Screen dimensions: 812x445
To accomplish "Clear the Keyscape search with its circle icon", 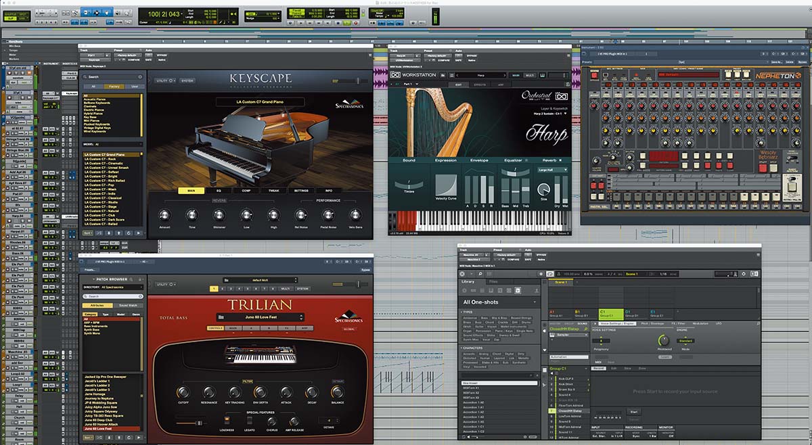I will [140, 77].
